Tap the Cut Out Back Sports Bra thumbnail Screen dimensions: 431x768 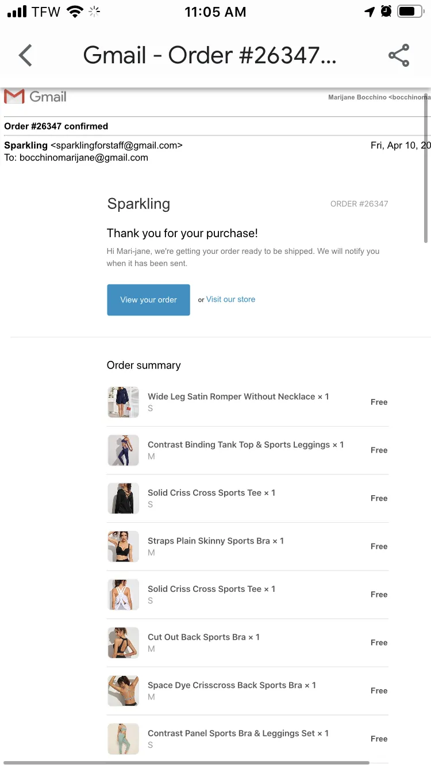point(123,642)
